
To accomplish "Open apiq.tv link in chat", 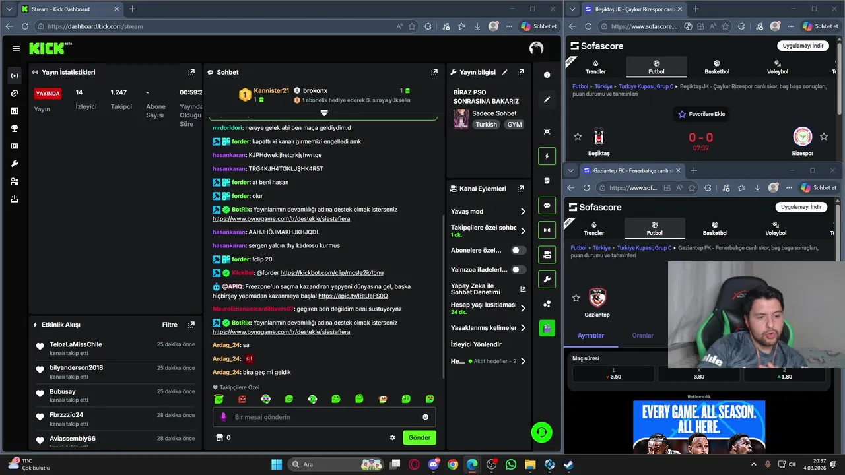I will 353,296.
